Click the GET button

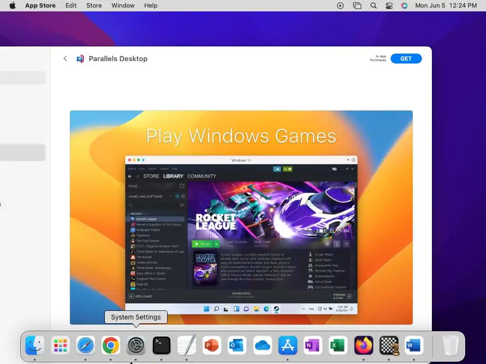coord(406,58)
